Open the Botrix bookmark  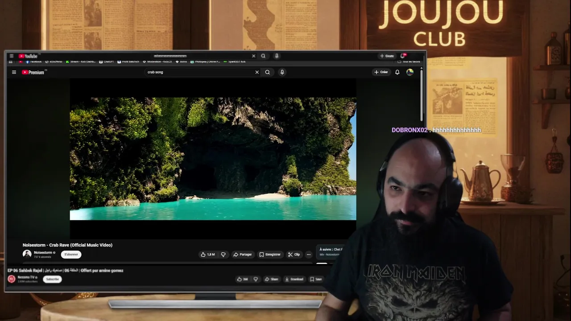[x=182, y=62]
